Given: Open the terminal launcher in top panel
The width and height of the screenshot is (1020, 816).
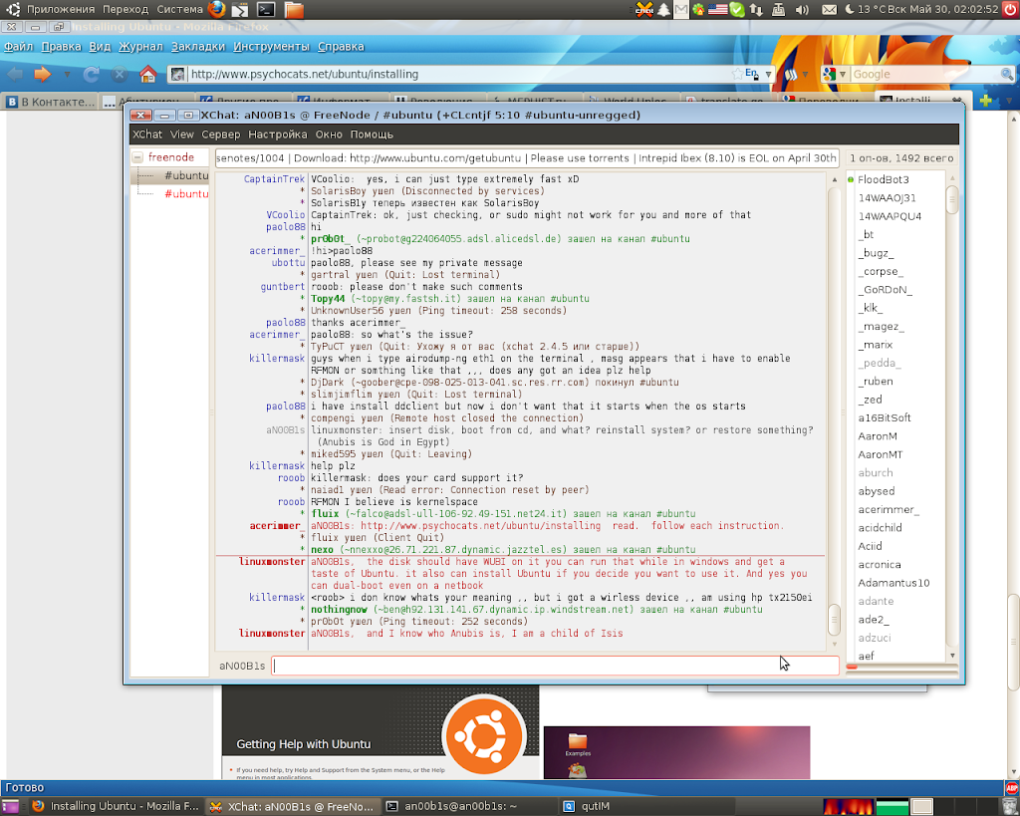Looking at the screenshot, I should coord(266,10).
